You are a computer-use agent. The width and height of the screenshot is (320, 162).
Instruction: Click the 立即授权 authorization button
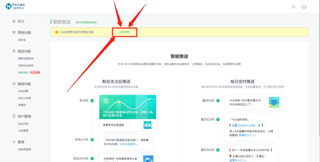pos(125,32)
